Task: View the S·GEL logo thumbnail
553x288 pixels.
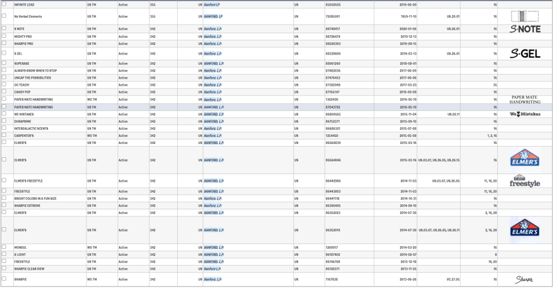Action: point(525,54)
